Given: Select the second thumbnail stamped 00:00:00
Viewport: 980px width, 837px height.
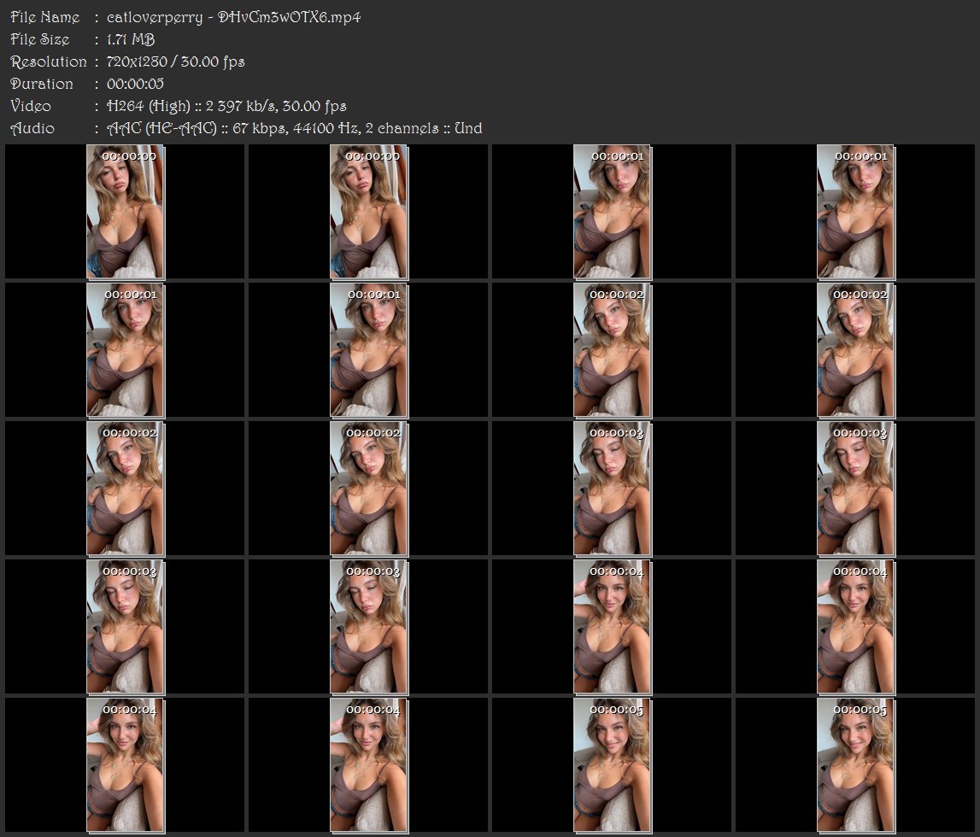Looking at the screenshot, I should point(369,212).
